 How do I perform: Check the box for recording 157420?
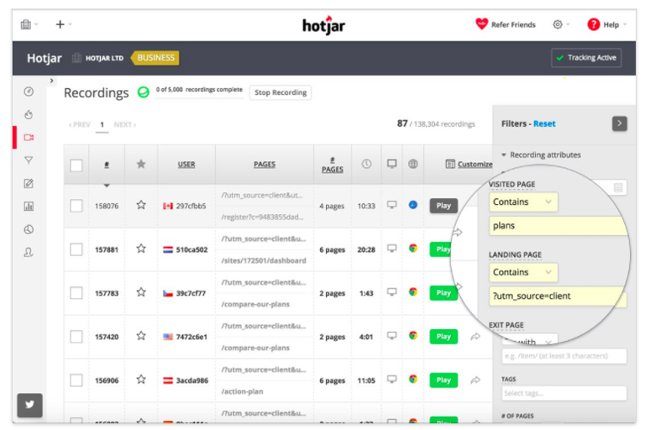click(x=76, y=337)
